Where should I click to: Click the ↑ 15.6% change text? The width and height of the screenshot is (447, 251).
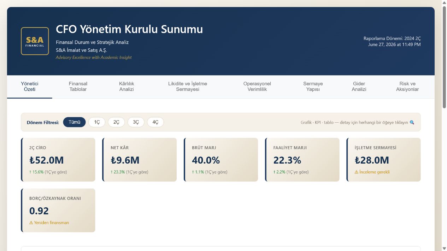(x=36, y=172)
